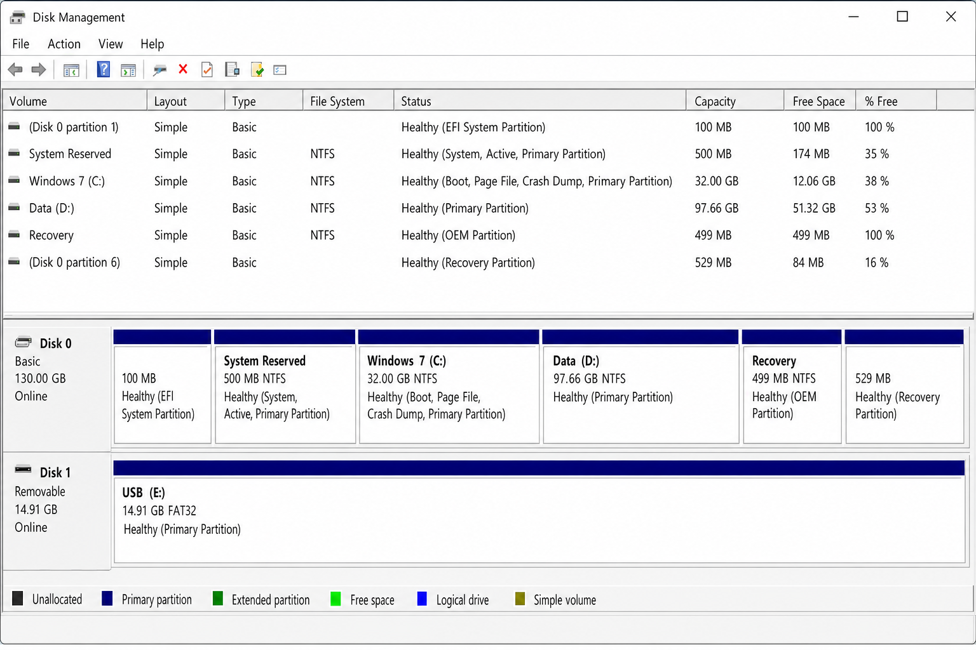Viewport: 976px width, 650px height.
Task: Toggle the Show/Hide Console Tree icon
Action: (x=71, y=70)
